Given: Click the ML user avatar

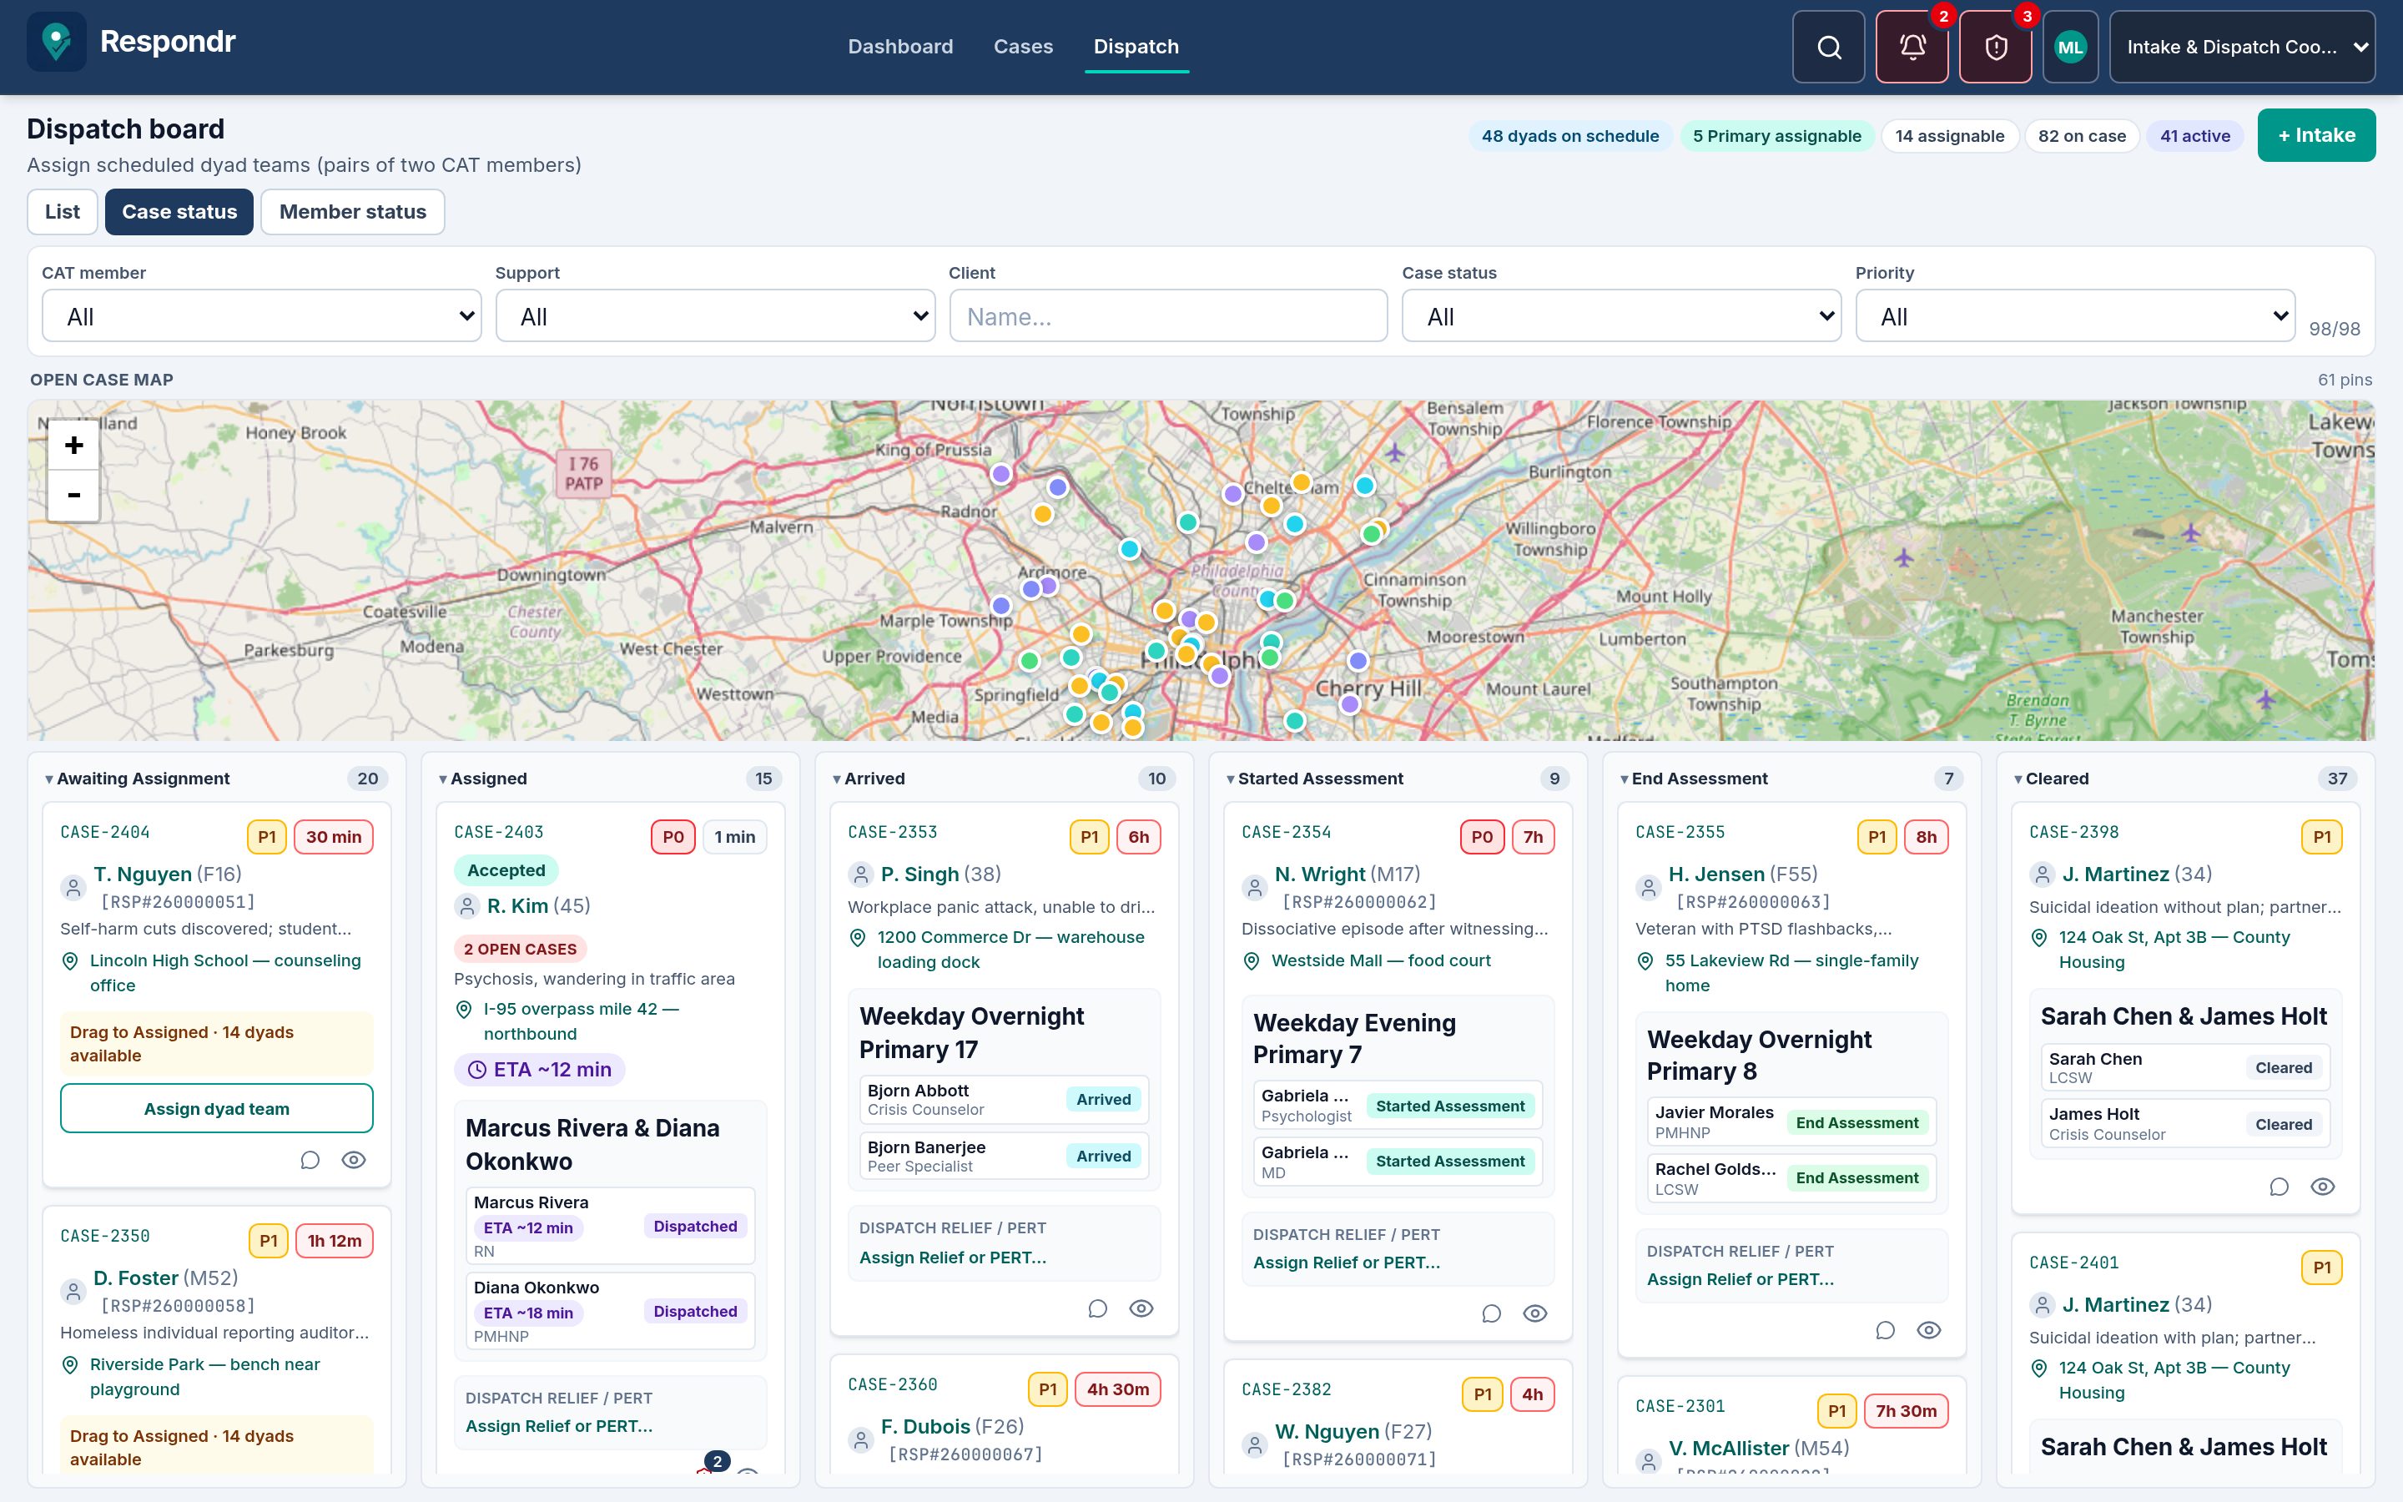Looking at the screenshot, I should (x=2070, y=47).
